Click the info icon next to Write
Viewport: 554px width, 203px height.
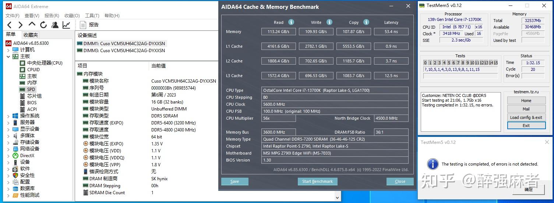click(329, 22)
